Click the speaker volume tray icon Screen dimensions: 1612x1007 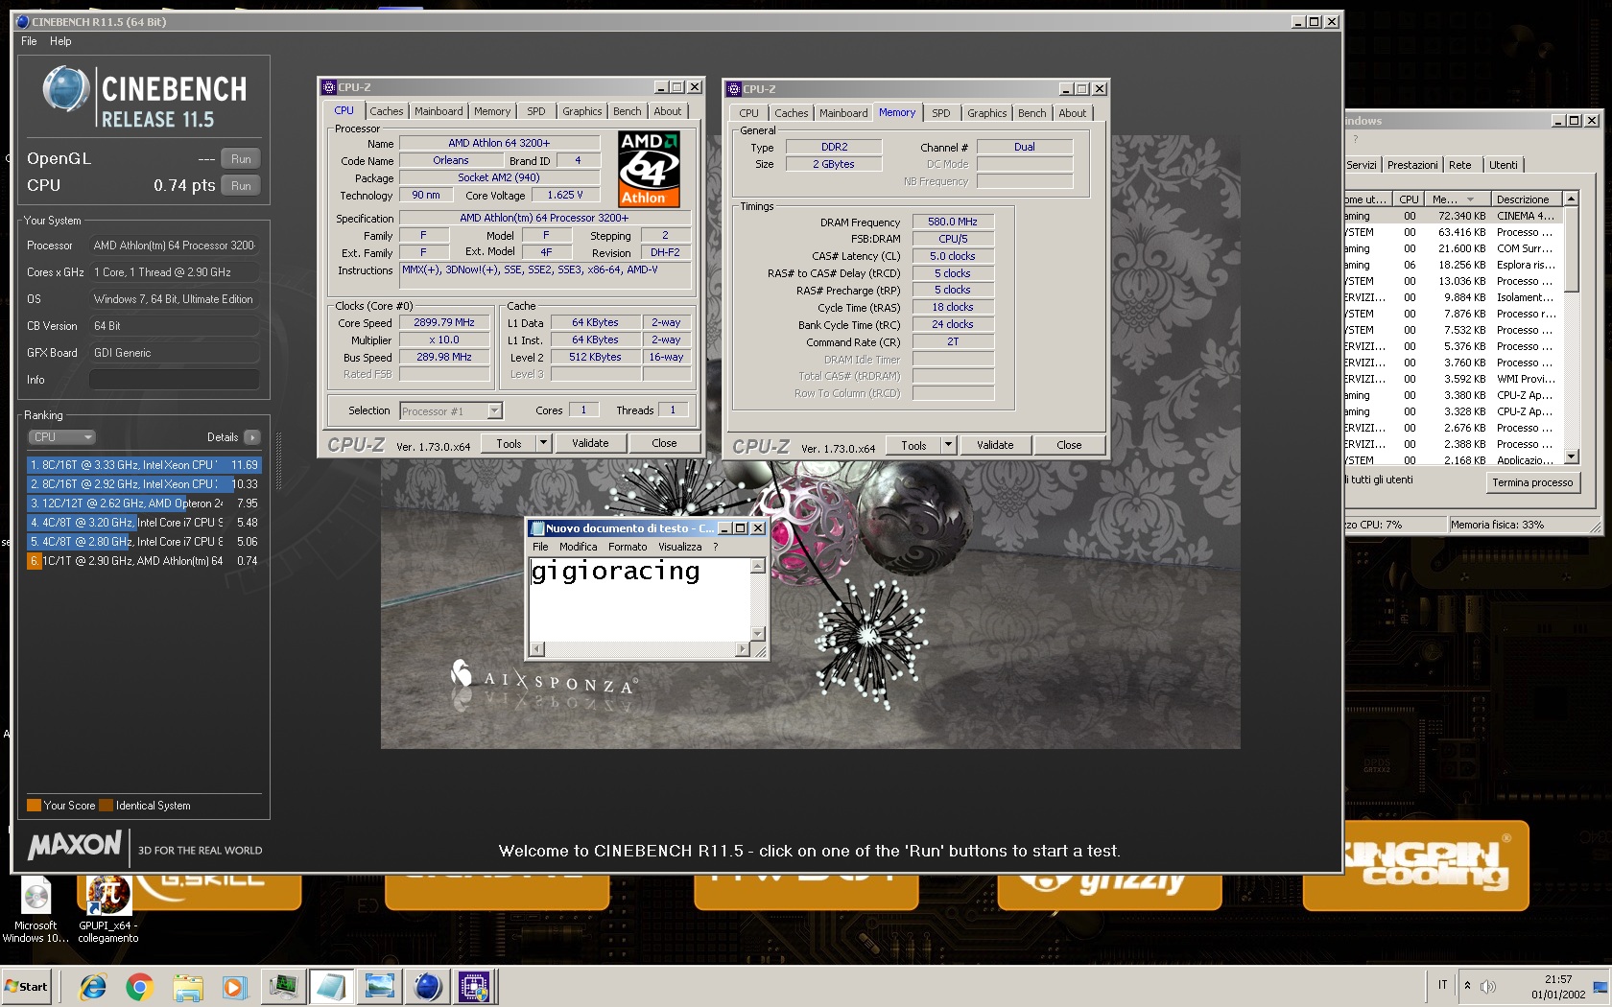point(1488,986)
